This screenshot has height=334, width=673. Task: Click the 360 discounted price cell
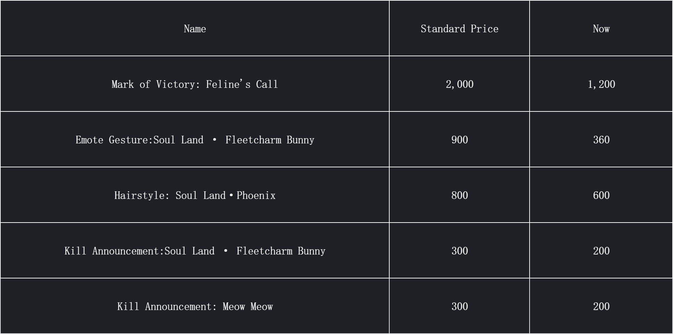pyautogui.click(x=601, y=140)
